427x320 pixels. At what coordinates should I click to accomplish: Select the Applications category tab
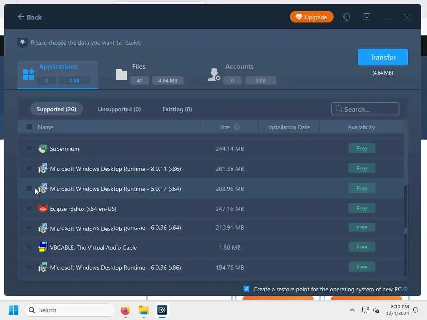[x=58, y=75]
